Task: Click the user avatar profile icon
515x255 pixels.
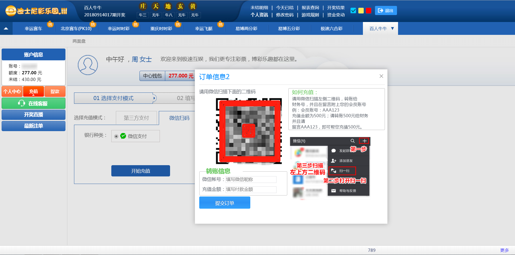Action: [88, 65]
